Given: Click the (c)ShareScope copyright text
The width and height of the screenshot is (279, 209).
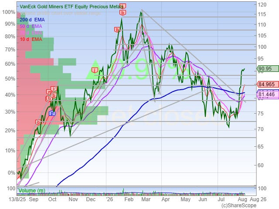Looking at the screenshot, I should point(239,206).
